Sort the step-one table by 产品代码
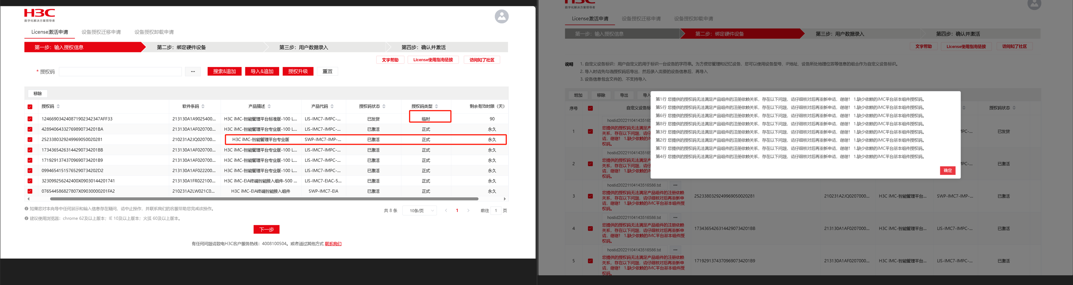 (332, 106)
